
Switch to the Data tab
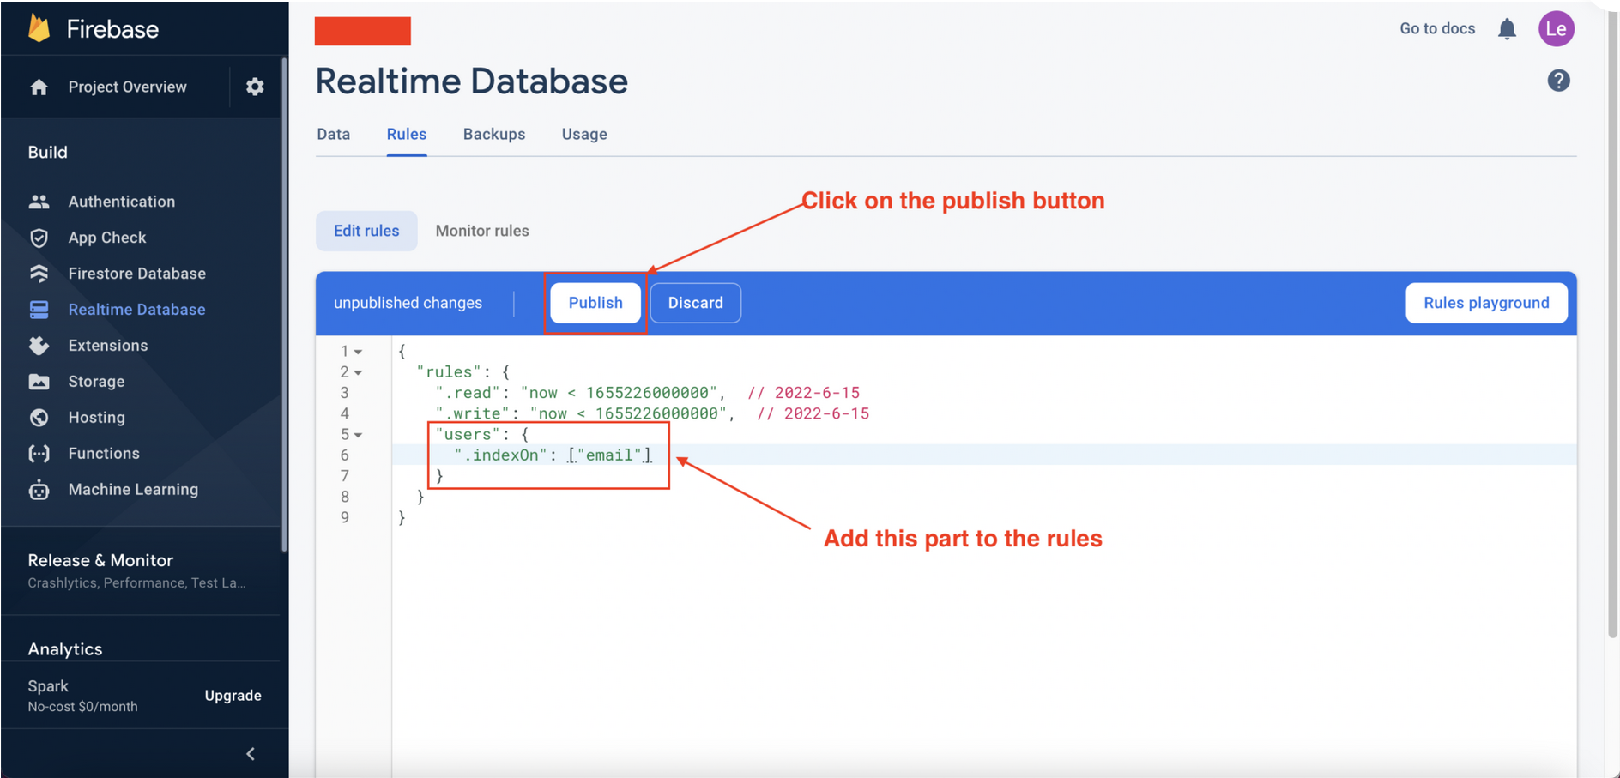[x=333, y=135]
